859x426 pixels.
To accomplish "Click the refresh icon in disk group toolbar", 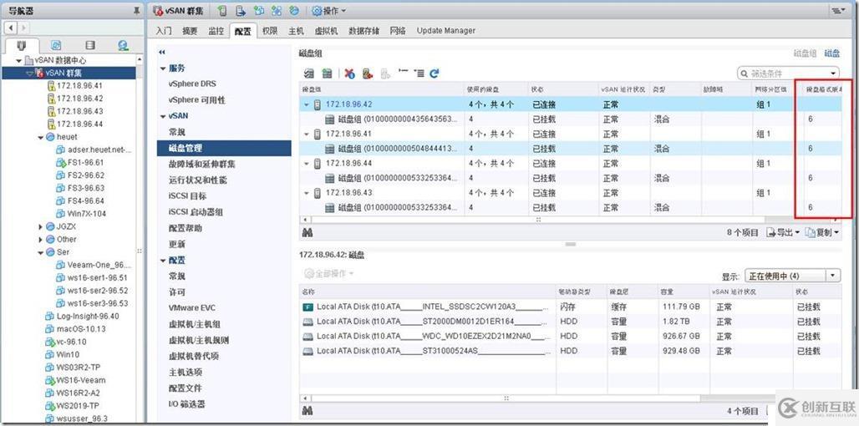I will 435,74.
